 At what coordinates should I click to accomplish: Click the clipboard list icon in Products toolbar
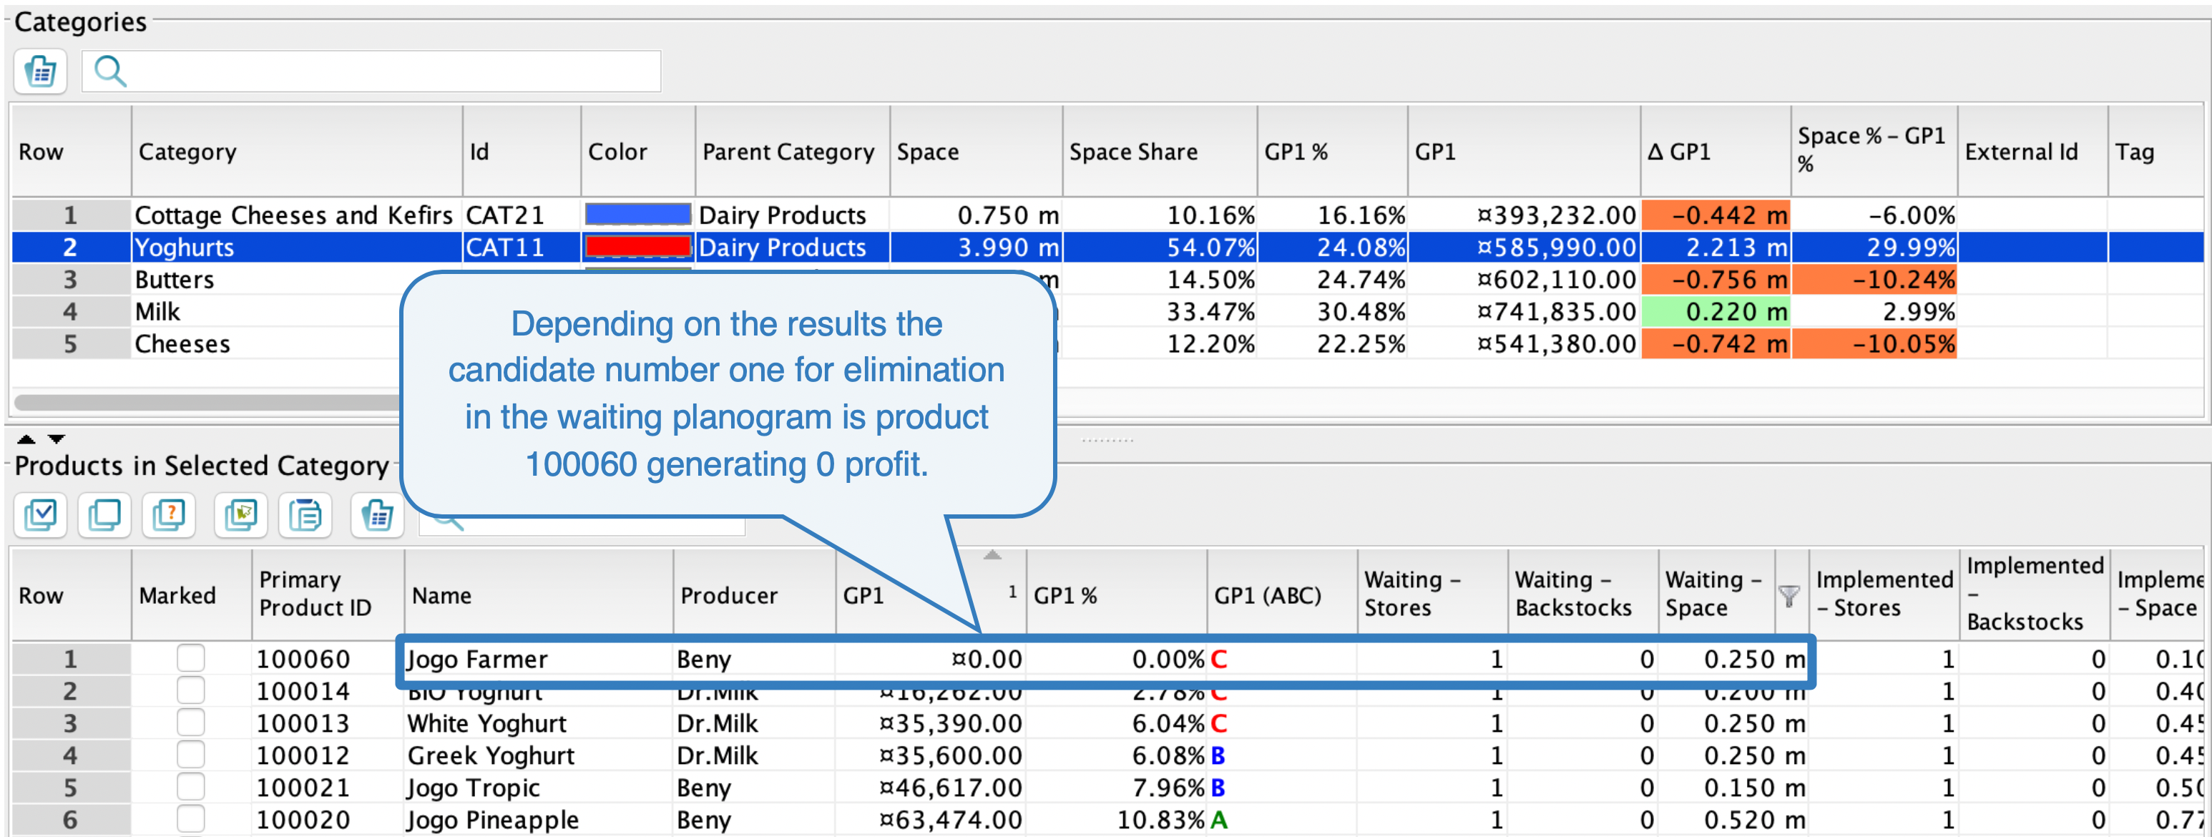[x=305, y=515]
